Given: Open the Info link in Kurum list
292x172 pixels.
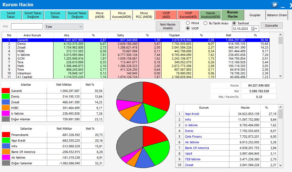Looking at the screenshot, I should click(x=188, y=119).
